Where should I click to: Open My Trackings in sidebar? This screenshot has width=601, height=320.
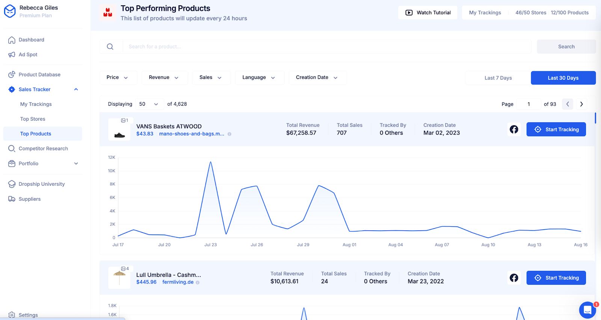(36, 104)
